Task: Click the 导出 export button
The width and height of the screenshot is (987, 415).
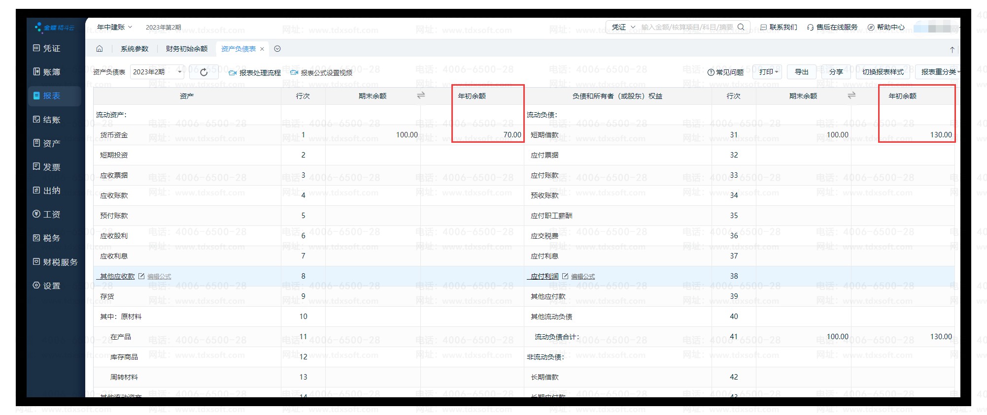Action: click(x=801, y=72)
